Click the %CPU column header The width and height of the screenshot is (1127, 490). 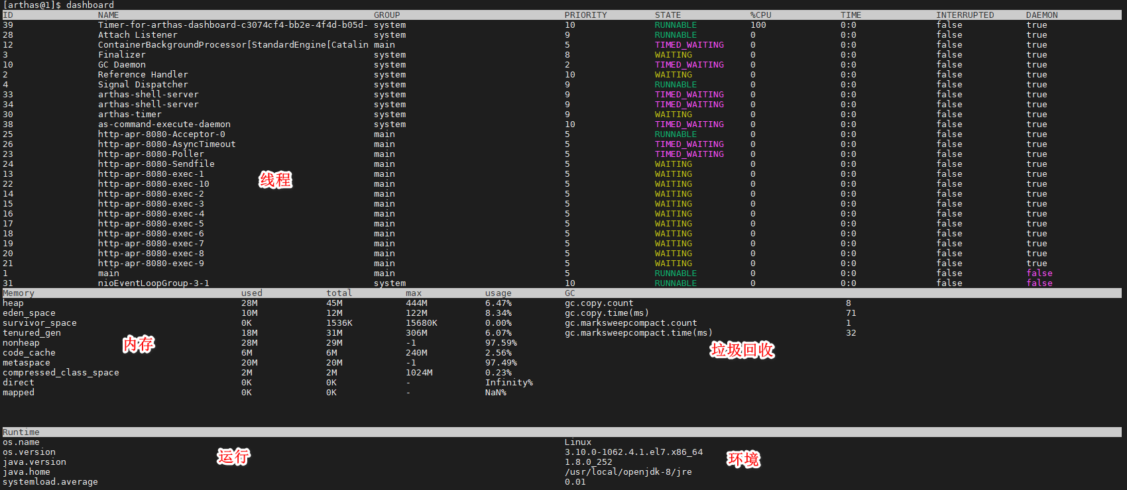(x=761, y=15)
